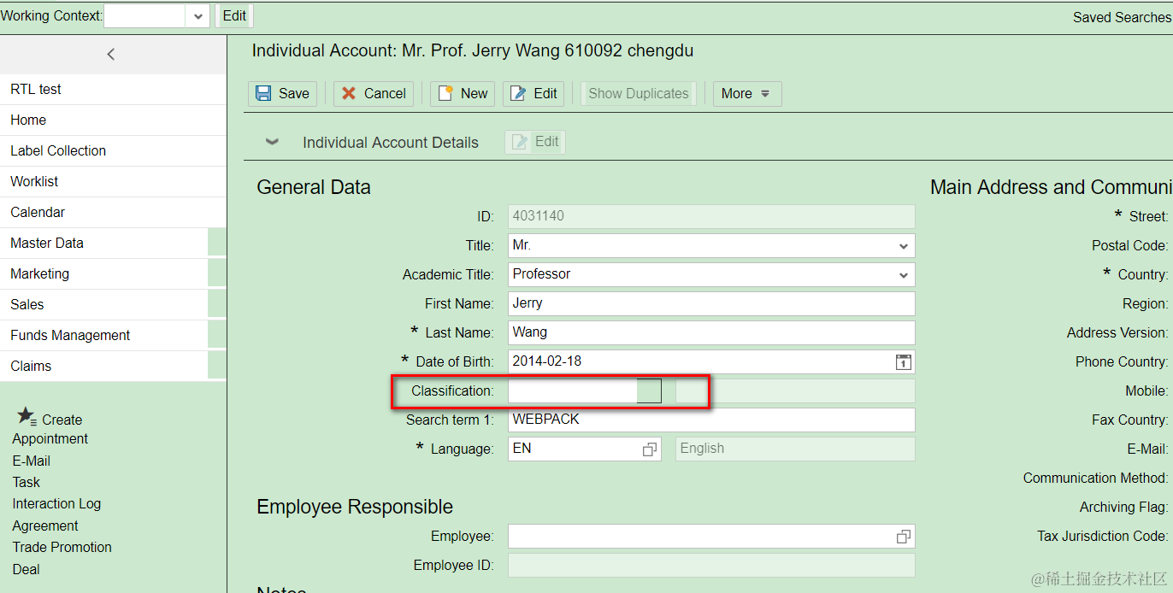Click the Edit pencil icon in toolbar
Image resolution: width=1173 pixels, height=593 pixels.
click(x=518, y=94)
